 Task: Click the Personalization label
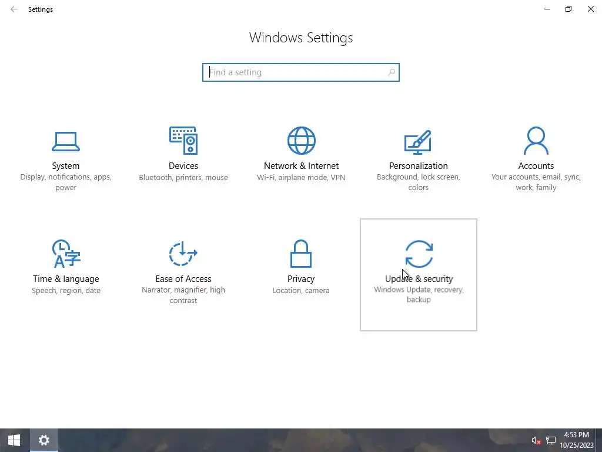point(419,165)
